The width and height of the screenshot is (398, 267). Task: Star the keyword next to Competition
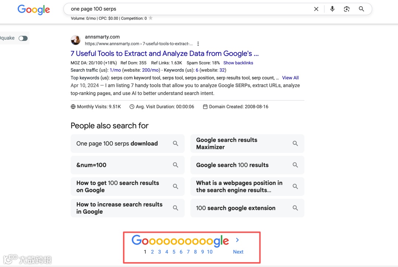click(x=150, y=18)
